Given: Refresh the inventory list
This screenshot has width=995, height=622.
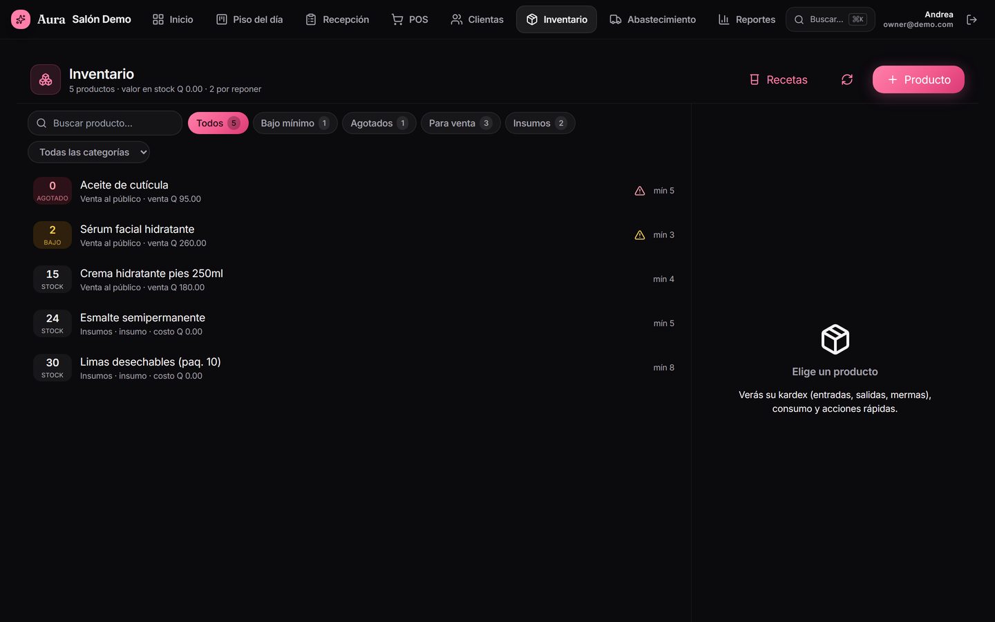Looking at the screenshot, I should tap(847, 79).
